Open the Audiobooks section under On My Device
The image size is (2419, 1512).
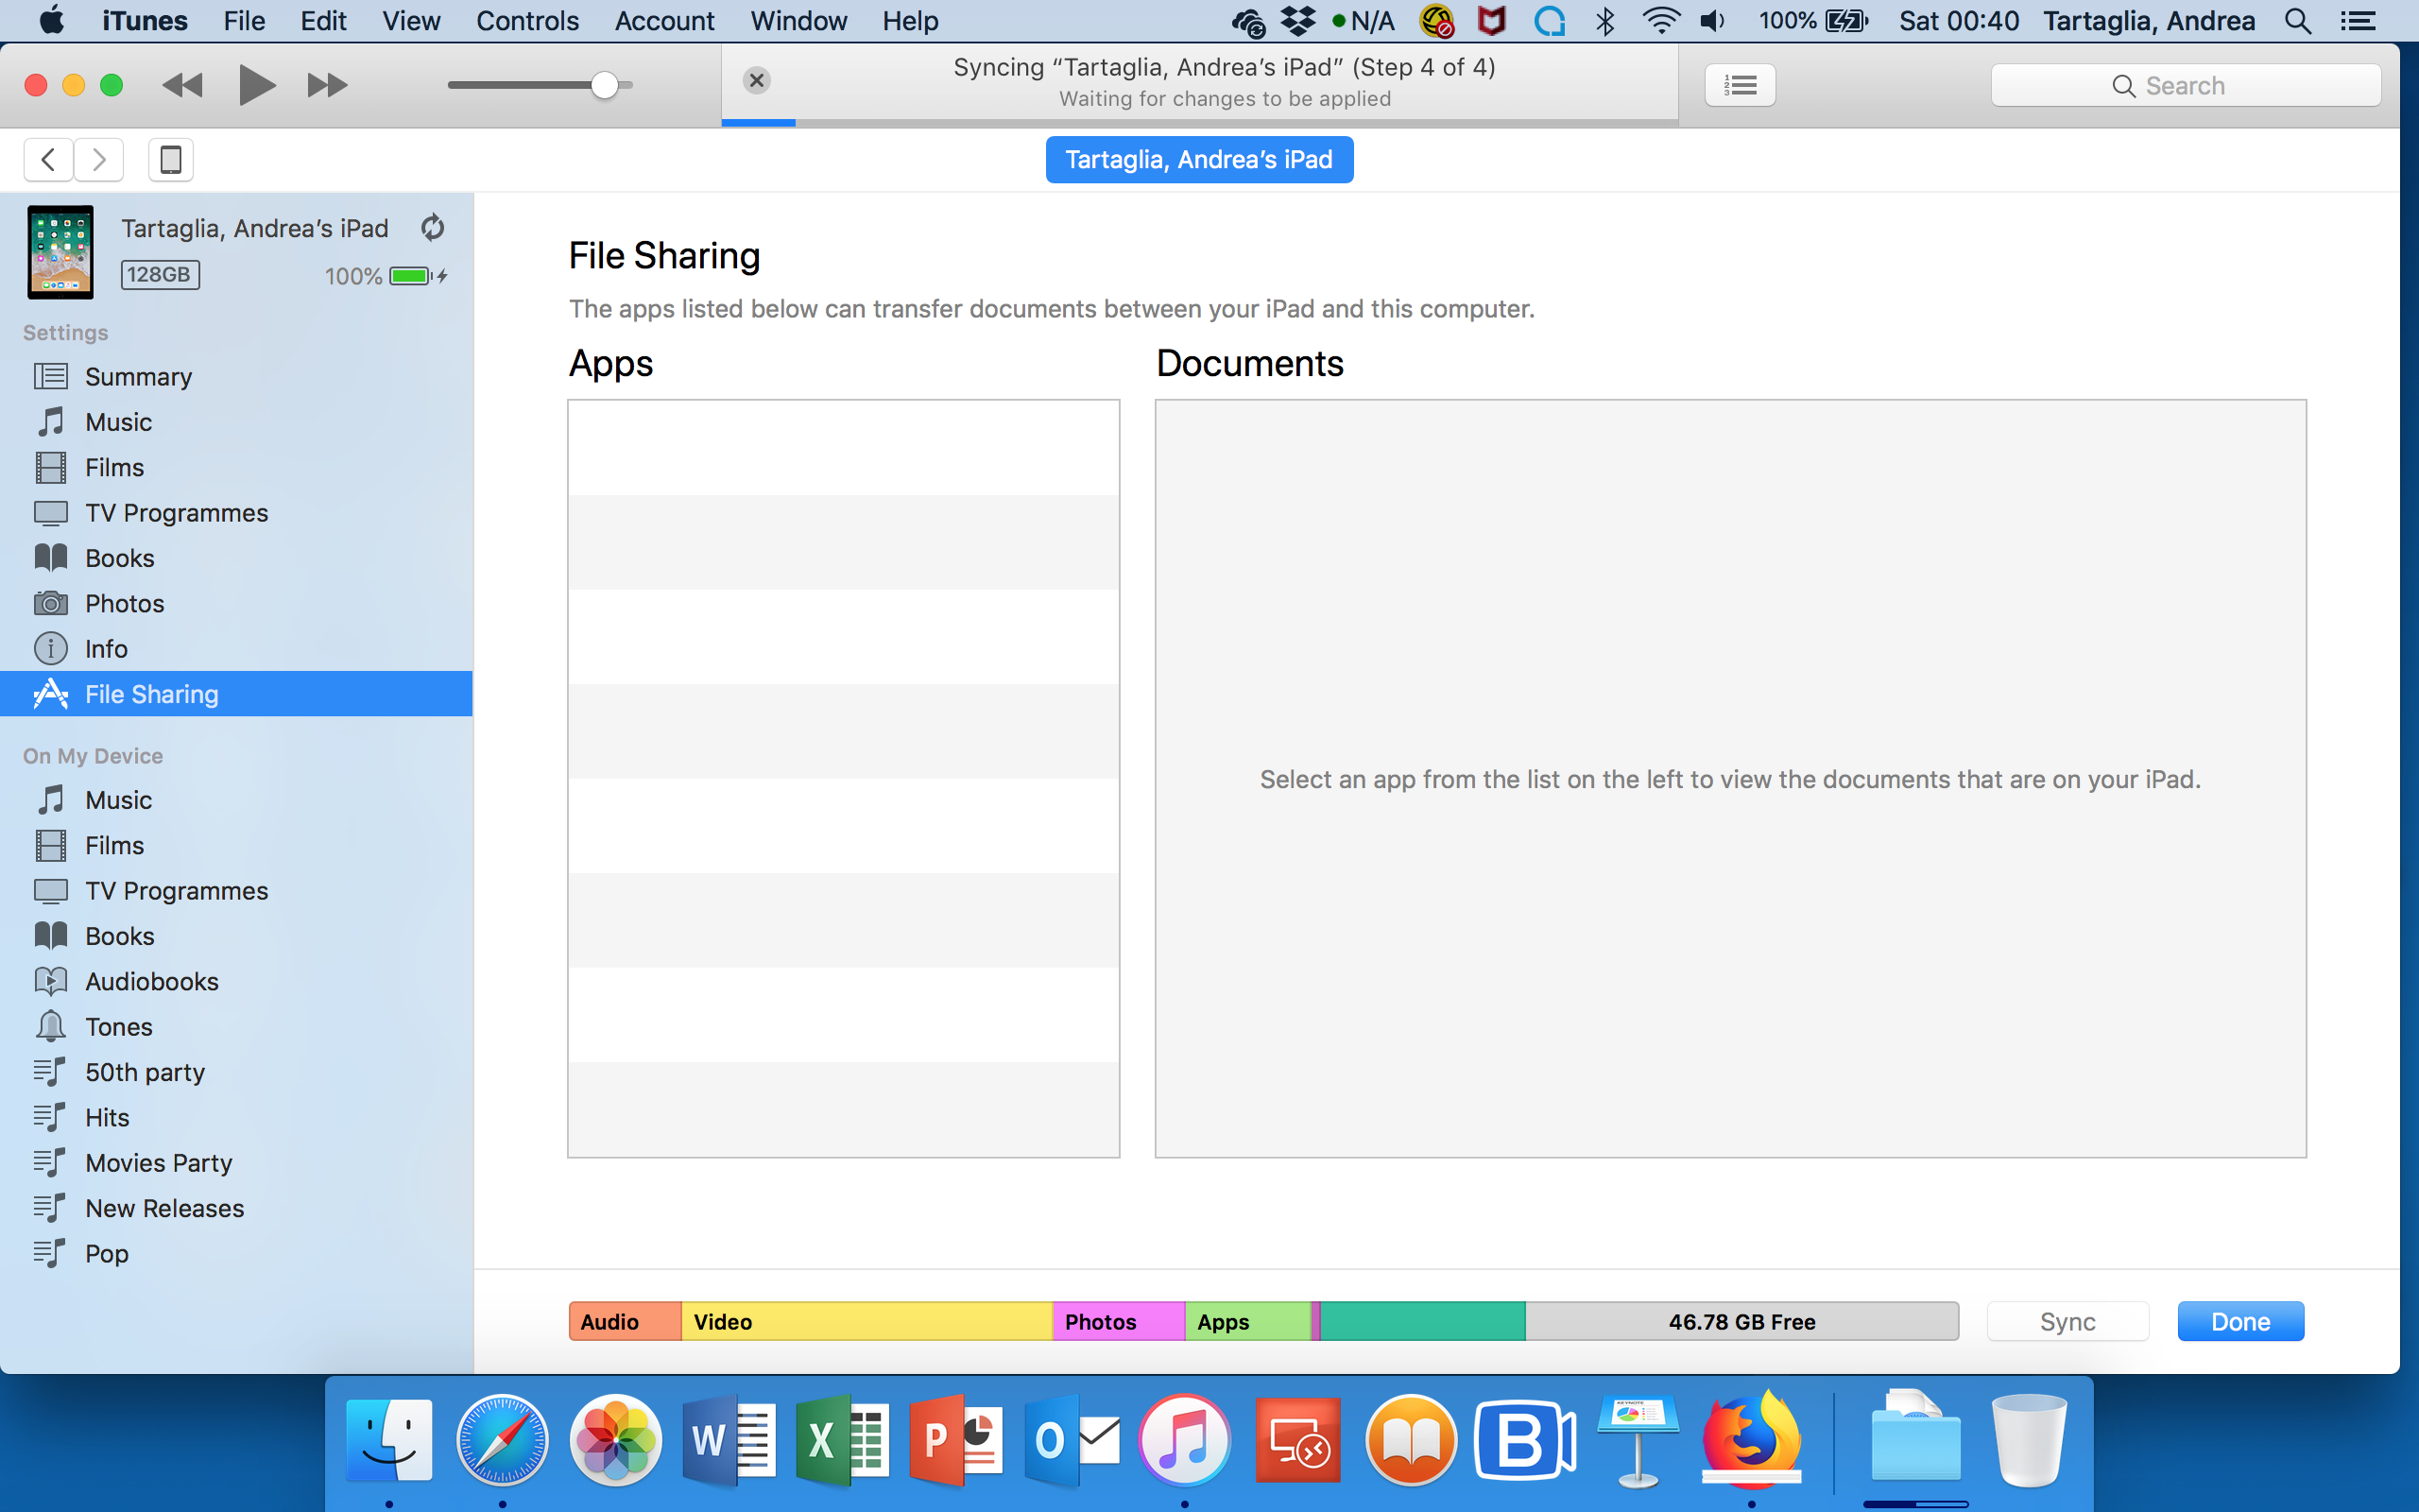(x=151, y=981)
